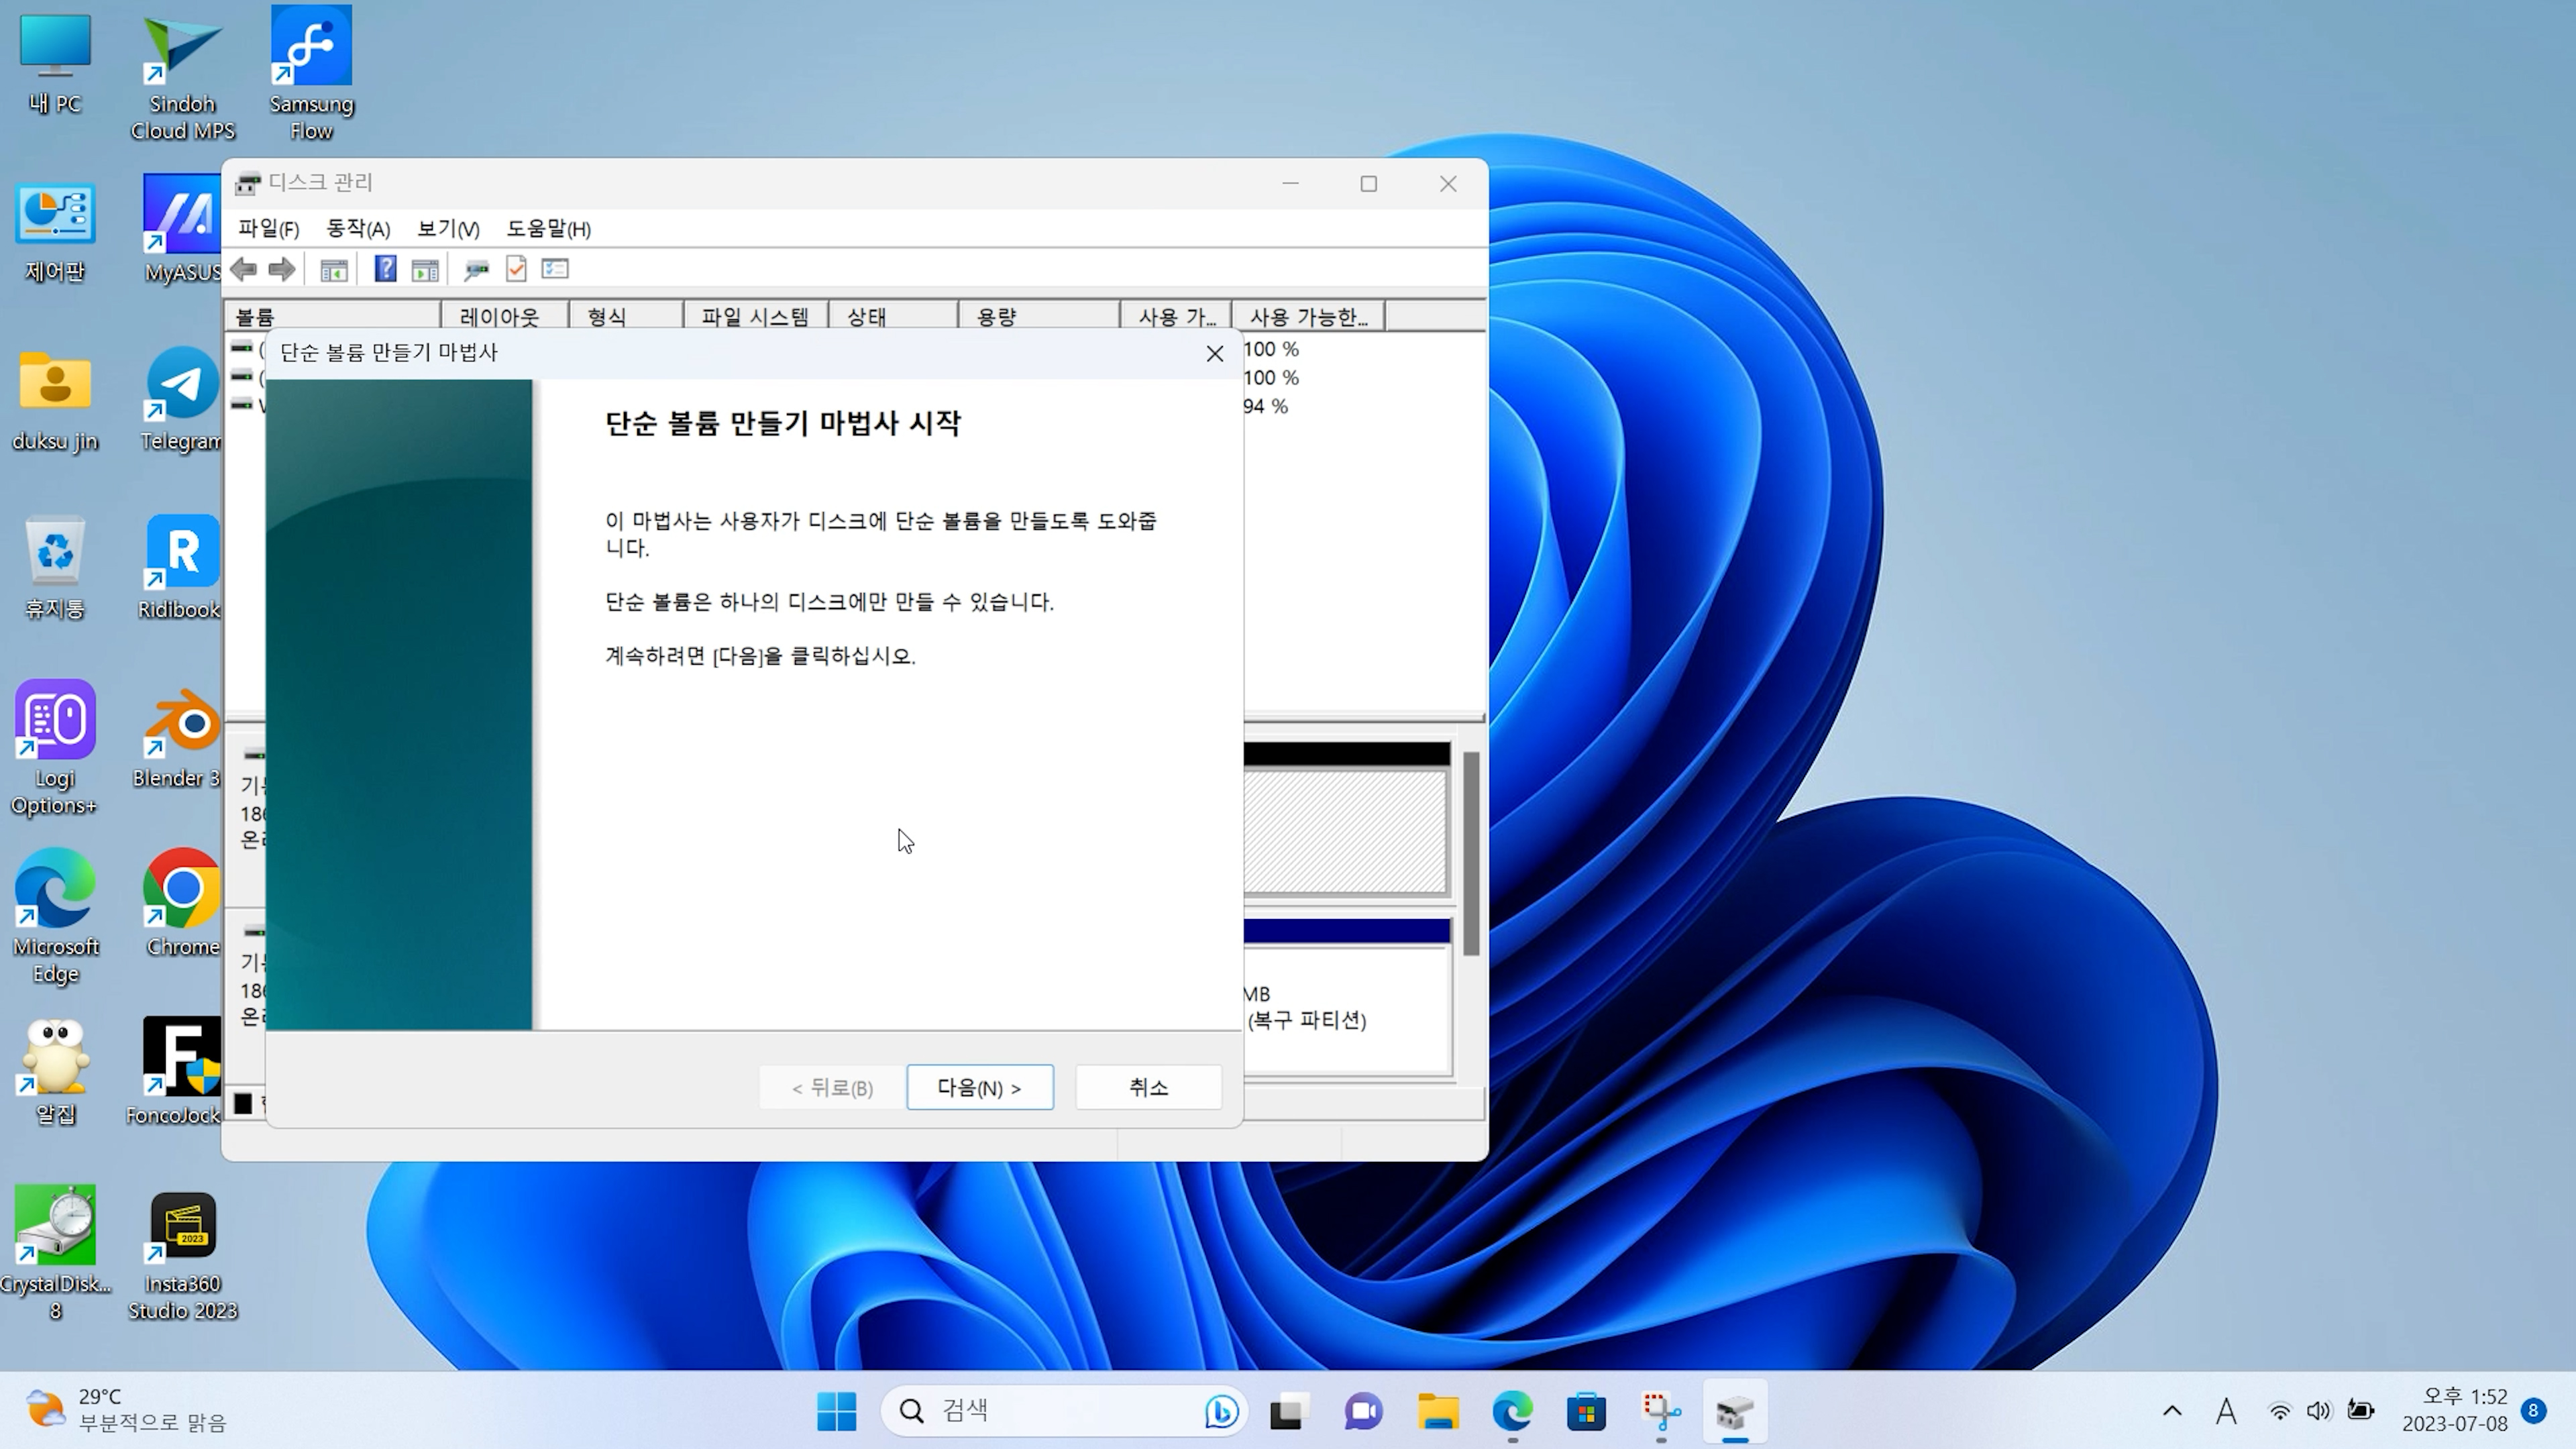Click the Properties checkmark document icon

516,269
